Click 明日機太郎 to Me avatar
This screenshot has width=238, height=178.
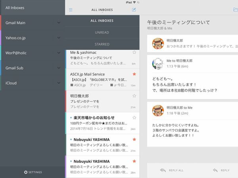[158, 111]
